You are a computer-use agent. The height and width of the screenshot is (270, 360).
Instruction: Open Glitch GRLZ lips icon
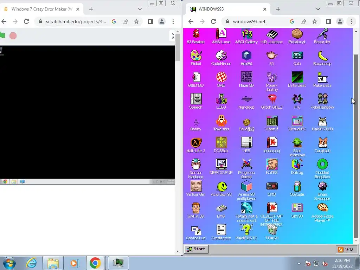[x=272, y=101]
